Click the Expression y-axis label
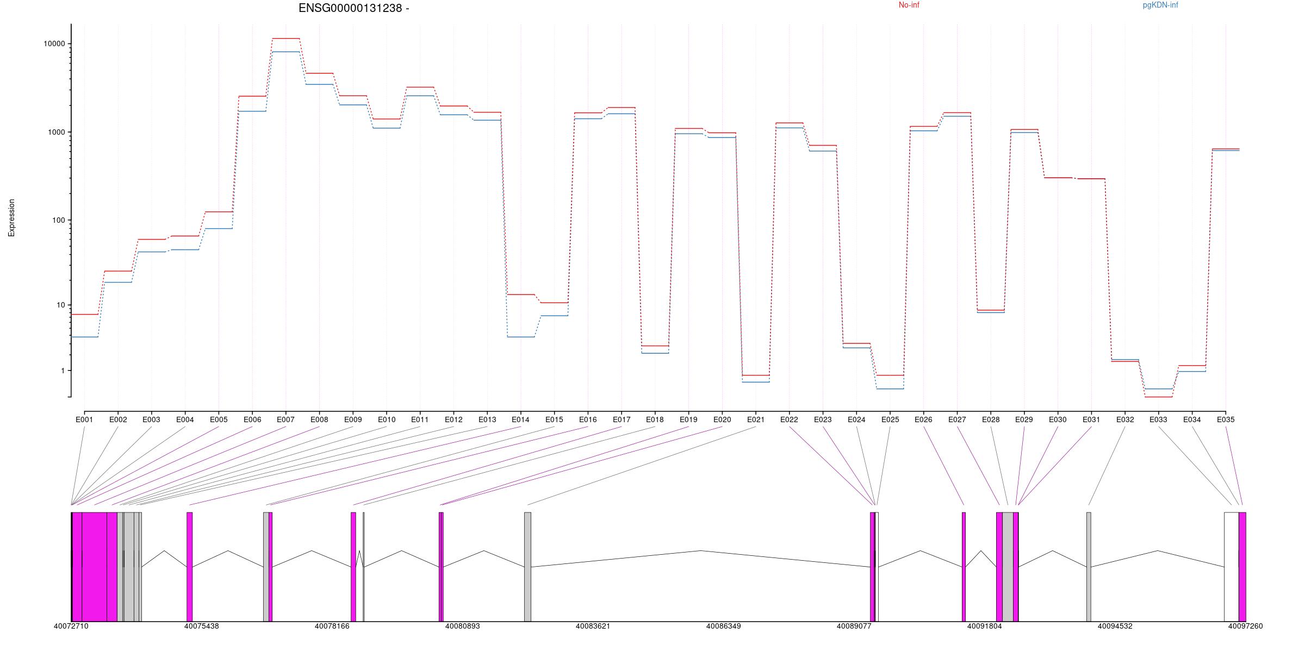This screenshot has height=652, width=1305. click(11, 218)
